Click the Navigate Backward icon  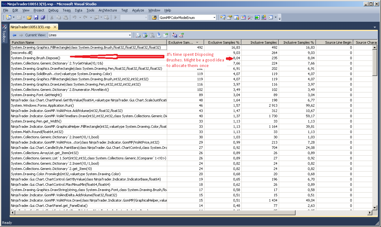pos(96,17)
